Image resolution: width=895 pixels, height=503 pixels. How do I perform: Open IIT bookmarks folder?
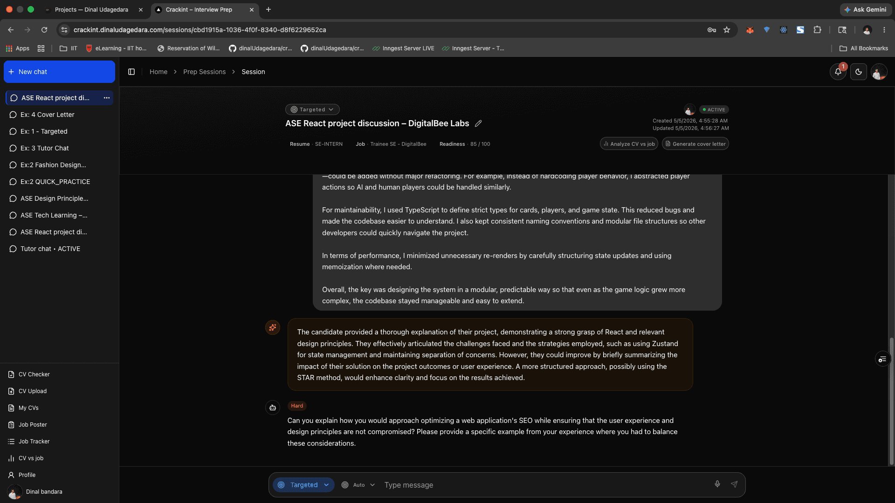69,48
